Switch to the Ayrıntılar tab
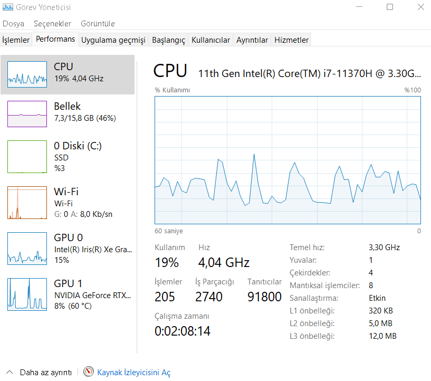This screenshot has height=381, width=431. point(252,40)
